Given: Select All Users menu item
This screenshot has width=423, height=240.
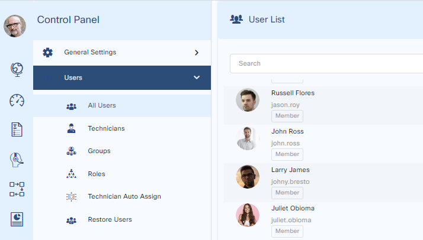Looking at the screenshot, I should (101, 106).
